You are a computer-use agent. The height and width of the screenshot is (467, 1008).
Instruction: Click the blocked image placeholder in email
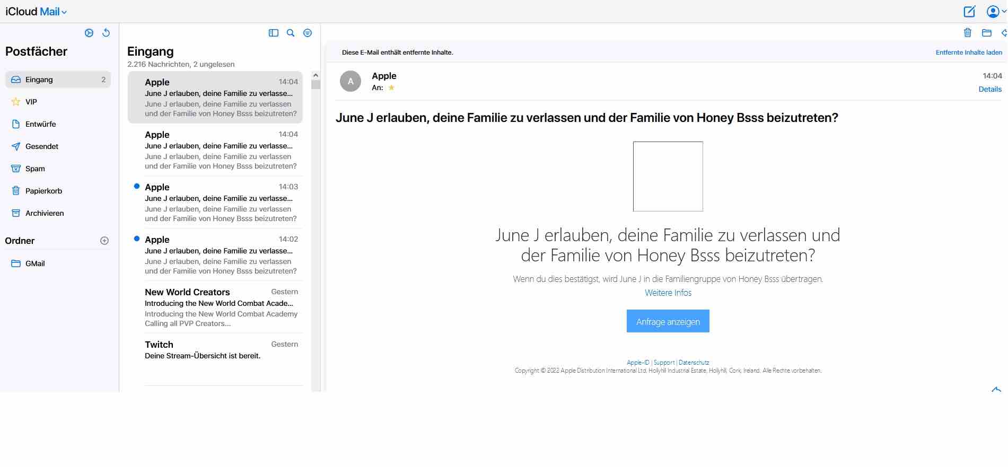(668, 177)
